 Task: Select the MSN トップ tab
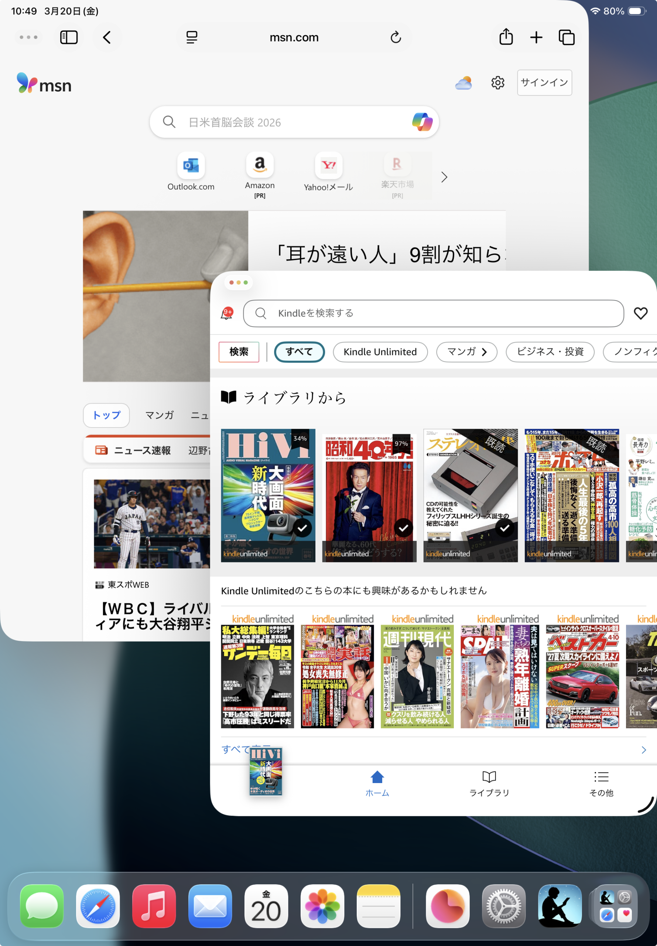coord(106,415)
